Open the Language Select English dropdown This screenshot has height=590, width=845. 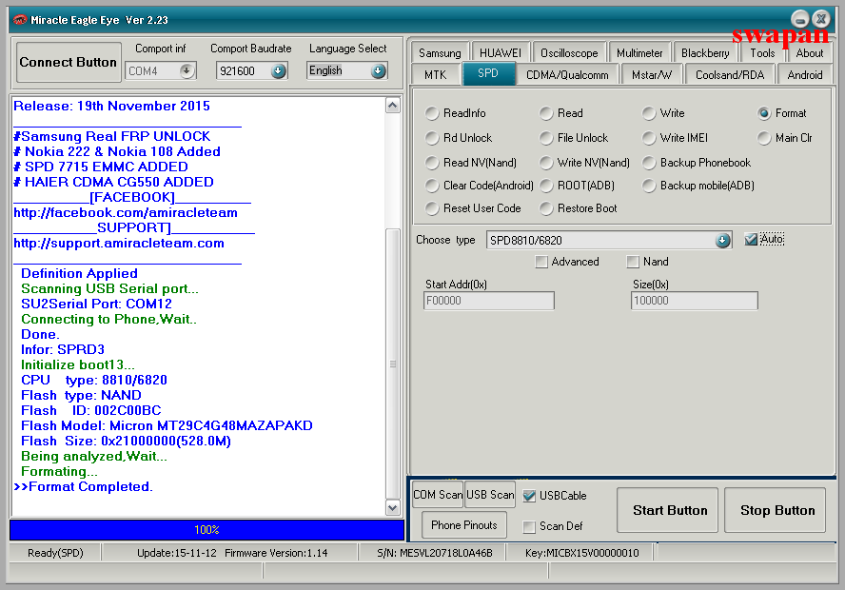(x=379, y=70)
